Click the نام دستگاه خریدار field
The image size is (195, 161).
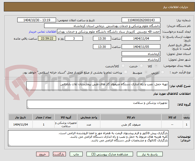(102, 26)
